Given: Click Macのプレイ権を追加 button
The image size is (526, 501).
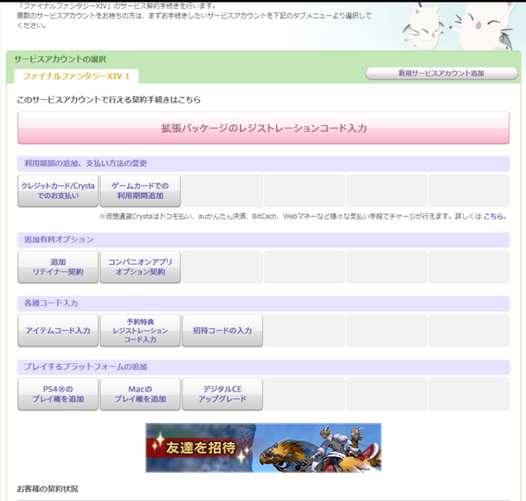Looking at the screenshot, I should (x=140, y=394).
